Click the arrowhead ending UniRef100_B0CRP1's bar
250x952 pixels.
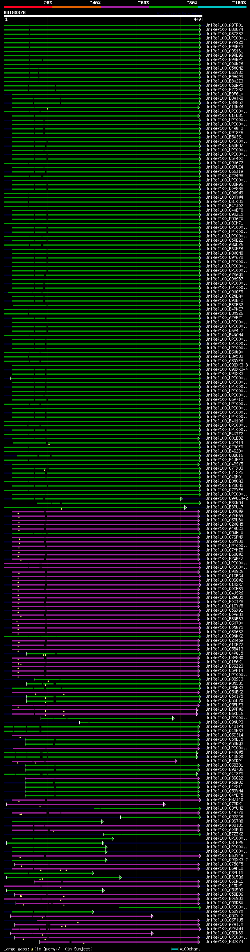click(x=176, y=761)
